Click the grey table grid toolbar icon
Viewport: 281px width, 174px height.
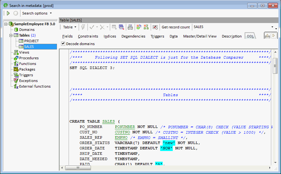[x=114, y=27]
